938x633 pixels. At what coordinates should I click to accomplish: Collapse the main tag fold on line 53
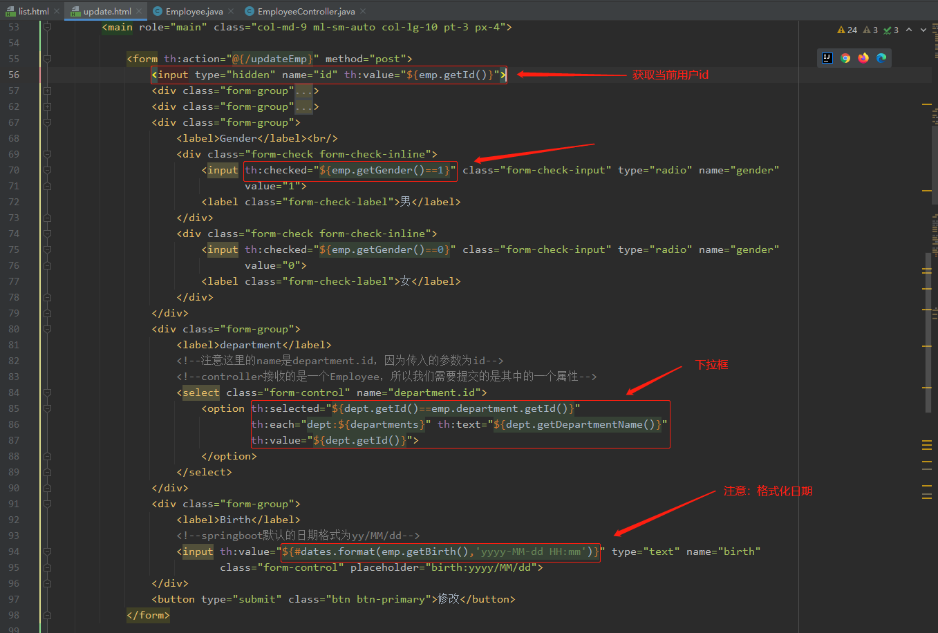tap(47, 27)
